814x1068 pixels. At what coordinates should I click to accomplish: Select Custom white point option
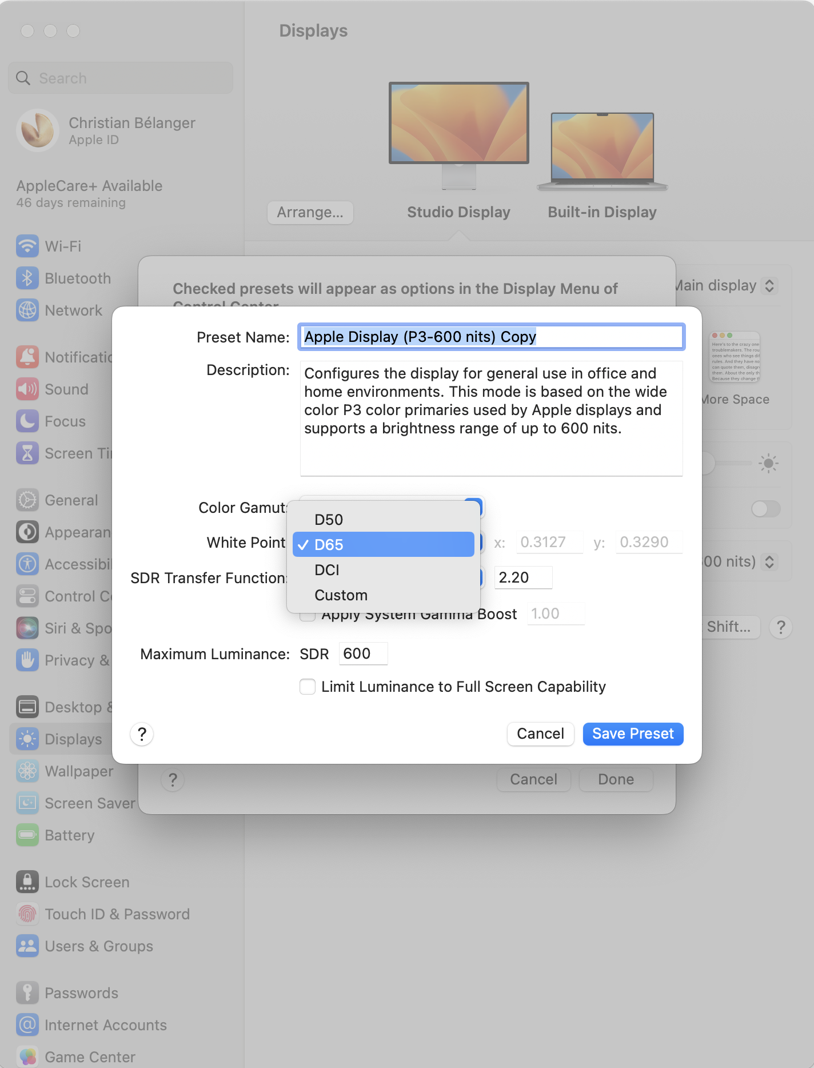383,595
